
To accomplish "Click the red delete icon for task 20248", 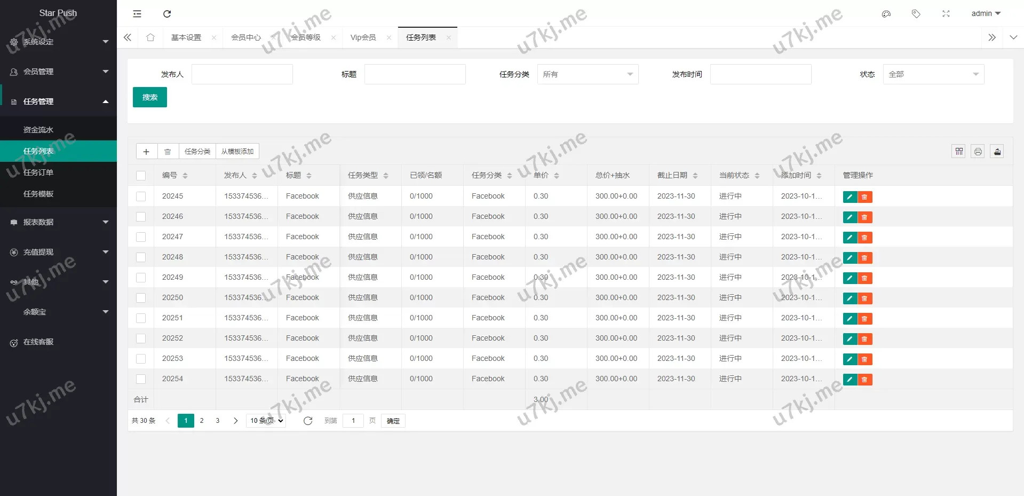I will (864, 258).
